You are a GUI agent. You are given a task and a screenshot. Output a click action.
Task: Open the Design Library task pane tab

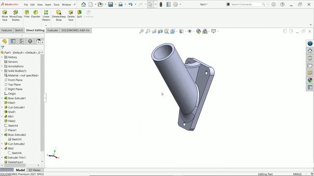click(310, 58)
